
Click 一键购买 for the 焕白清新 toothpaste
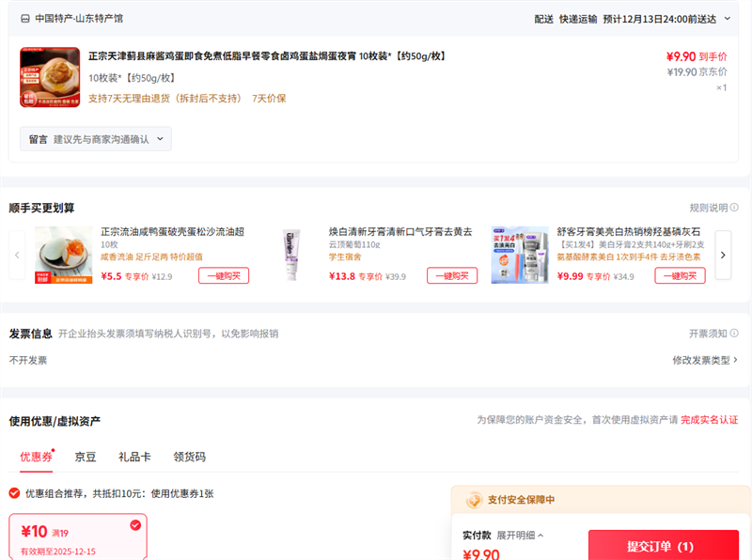pyautogui.click(x=452, y=275)
